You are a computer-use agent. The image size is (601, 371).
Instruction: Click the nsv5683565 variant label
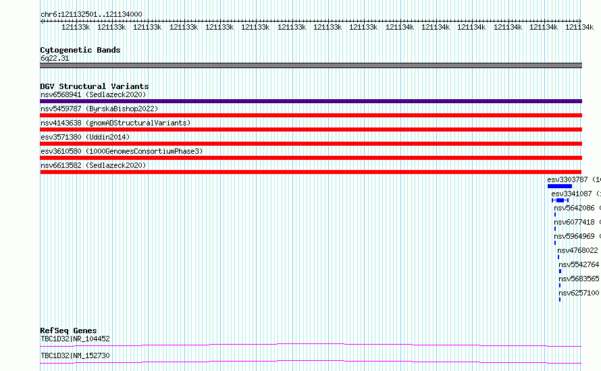click(x=579, y=279)
